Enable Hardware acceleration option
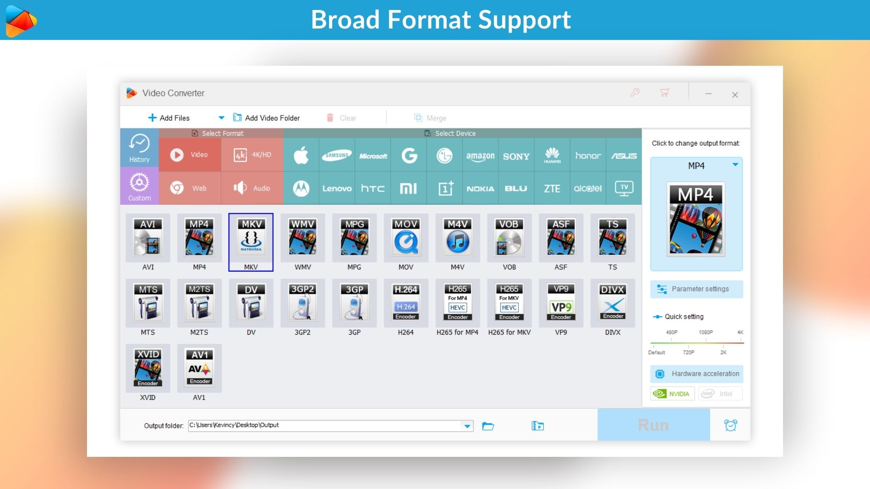This screenshot has height=489, width=870. [696, 374]
